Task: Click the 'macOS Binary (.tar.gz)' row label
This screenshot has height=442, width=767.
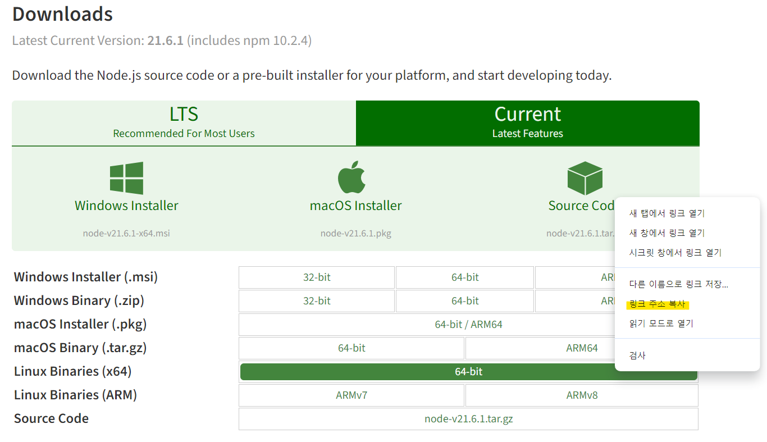Action: click(x=80, y=348)
